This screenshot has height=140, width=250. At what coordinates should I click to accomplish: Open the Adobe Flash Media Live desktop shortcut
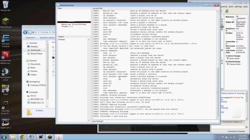pos(5,58)
